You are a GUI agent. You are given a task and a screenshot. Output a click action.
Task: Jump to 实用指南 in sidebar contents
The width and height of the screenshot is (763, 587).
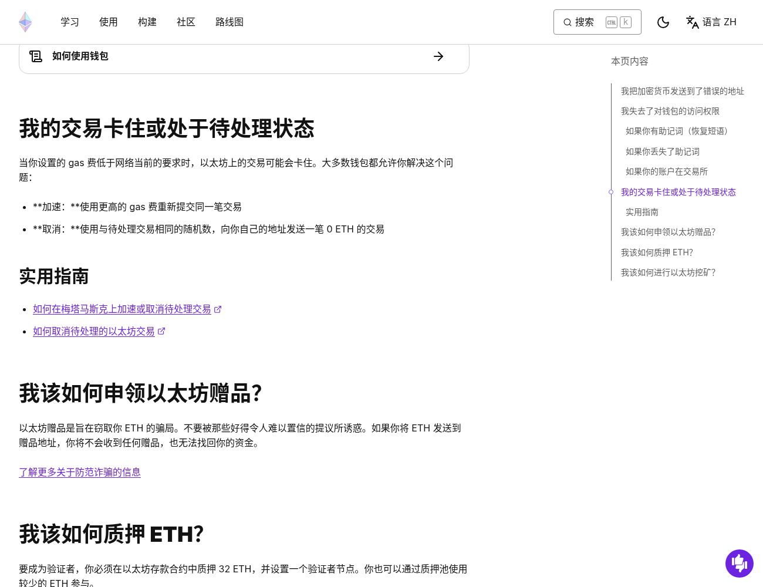point(642,212)
